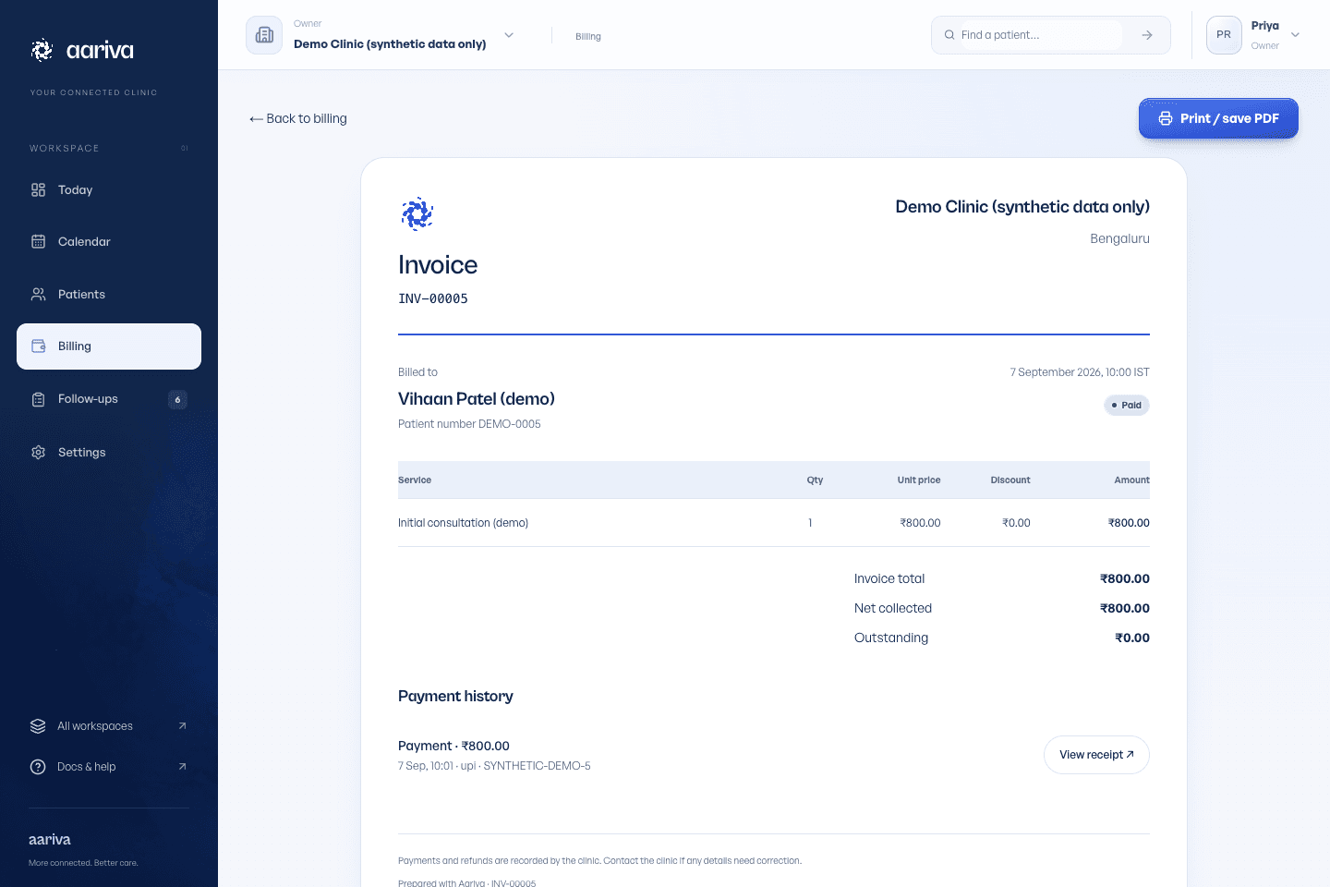Expand the clinic switcher chevron
This screenshot has width=1330, height=887.
click(509, 35)
